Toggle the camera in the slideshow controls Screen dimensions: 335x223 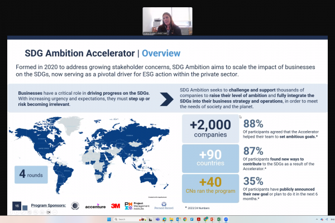point(48,212)
